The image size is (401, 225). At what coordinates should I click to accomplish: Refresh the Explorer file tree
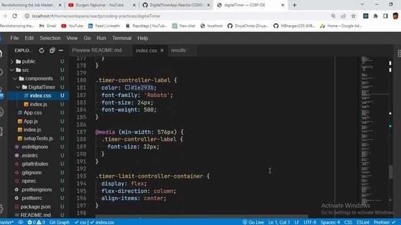pyautogui.click(x=41, y=51)
